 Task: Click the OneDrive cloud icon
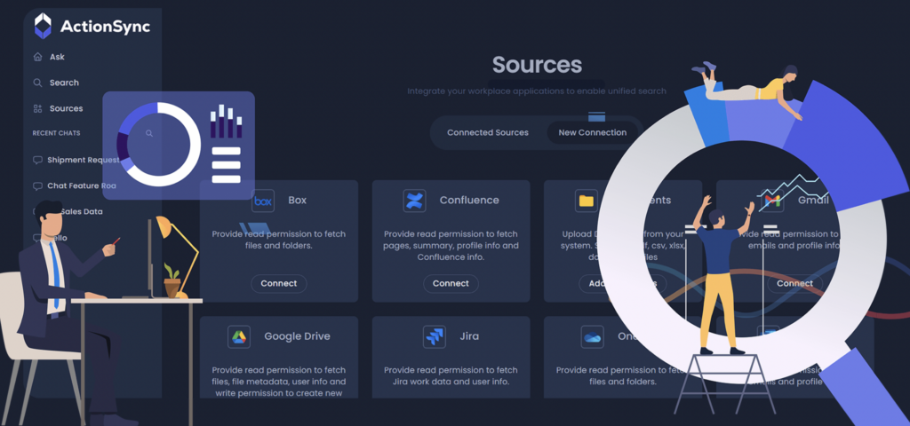click(592, 336)
